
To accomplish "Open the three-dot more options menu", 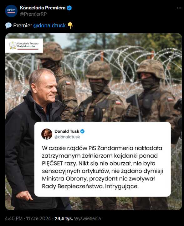I will pos(179,8).
